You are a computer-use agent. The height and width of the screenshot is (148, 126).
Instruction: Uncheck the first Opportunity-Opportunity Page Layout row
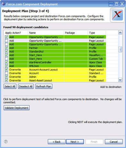coord(6,37)
